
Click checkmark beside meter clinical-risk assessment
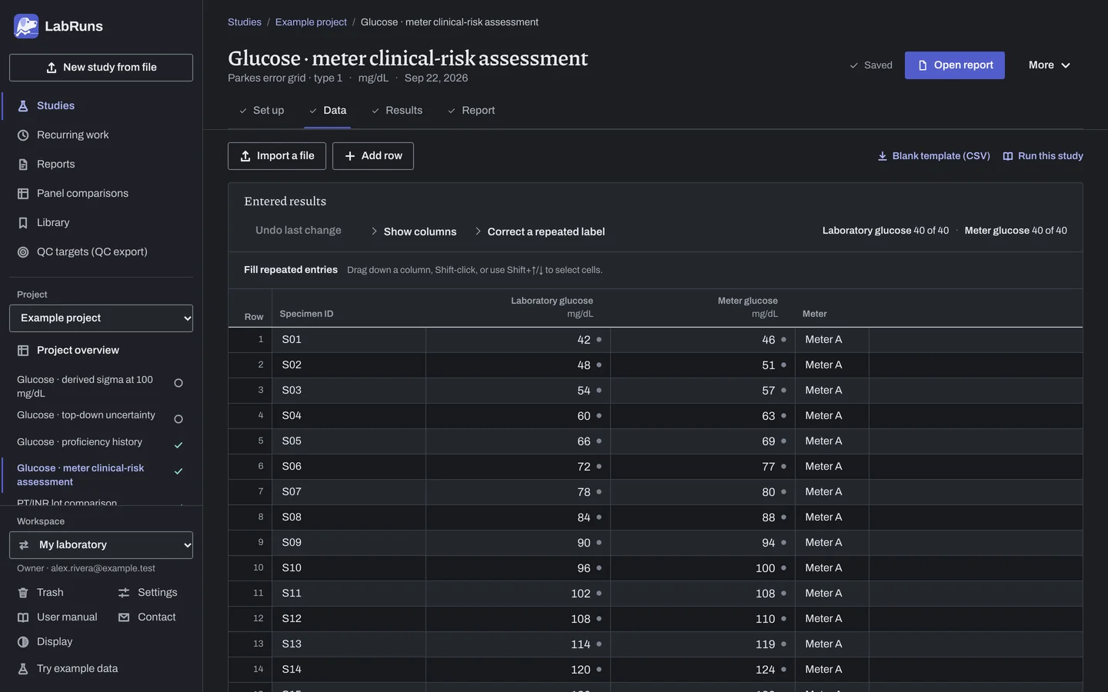[x=179, y=471]
